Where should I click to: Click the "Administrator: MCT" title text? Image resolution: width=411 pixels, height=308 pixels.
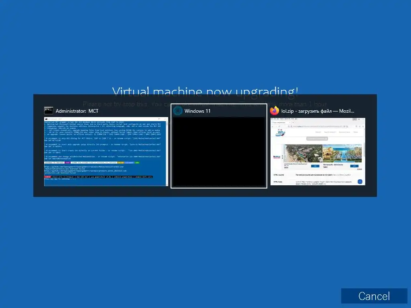click(77, 111)
